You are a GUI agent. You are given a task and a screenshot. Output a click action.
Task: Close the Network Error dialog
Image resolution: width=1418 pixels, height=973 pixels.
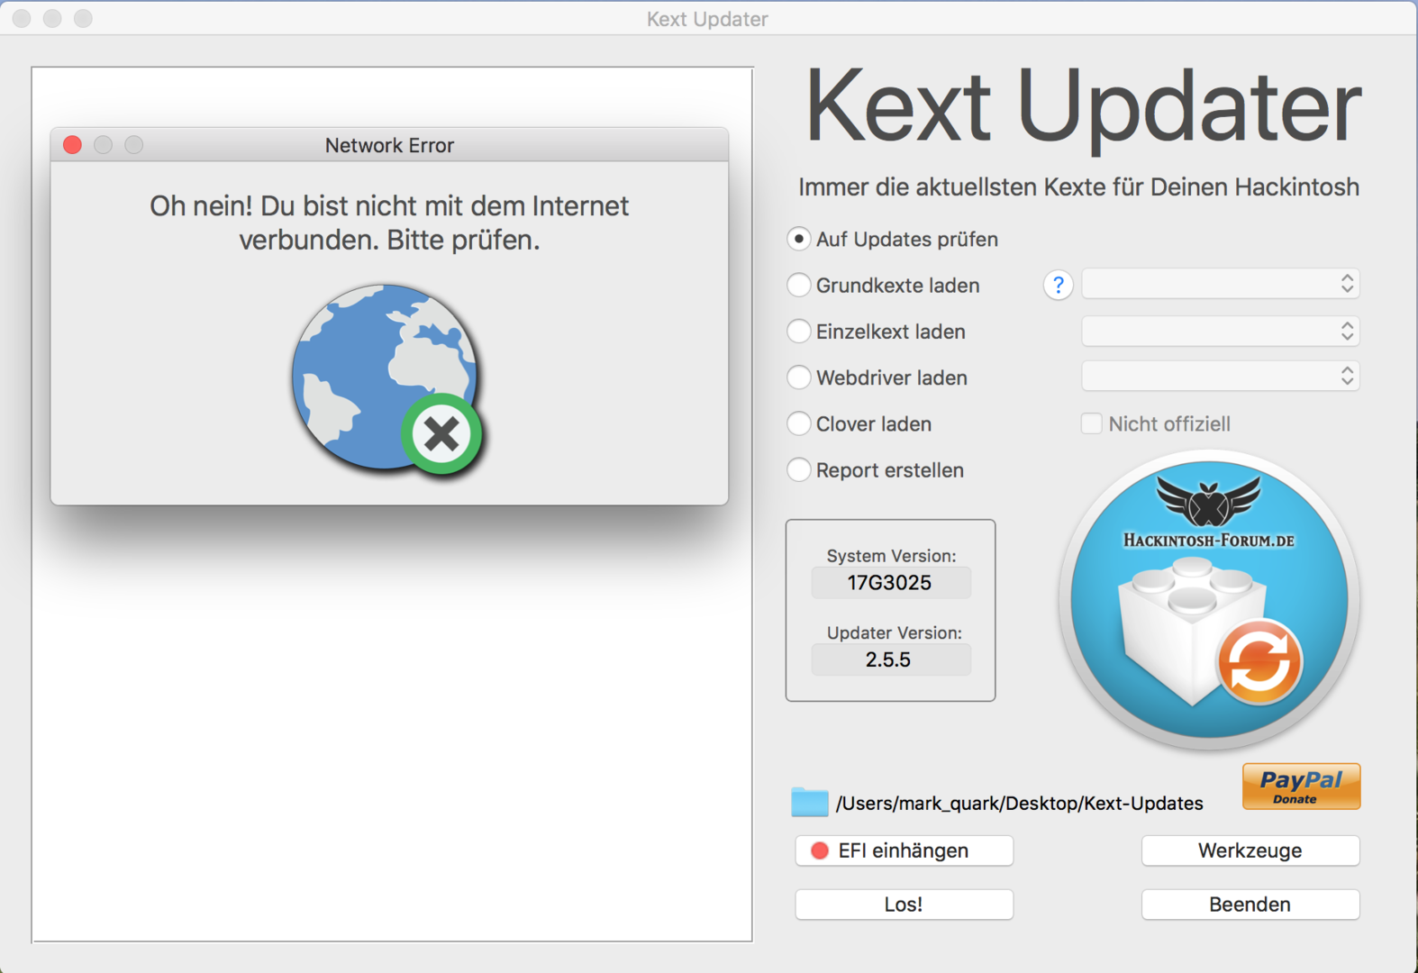73,145
